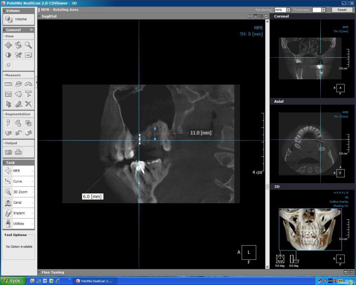356x285 pixels.
Task: Click the Sagittal view vertical scrollbar thumb
Action: (x=267, y=186)
